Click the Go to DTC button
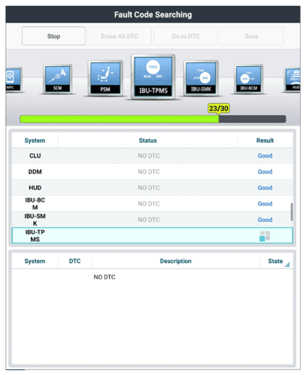Screen dimensions: 306x375 pos(185,36)
